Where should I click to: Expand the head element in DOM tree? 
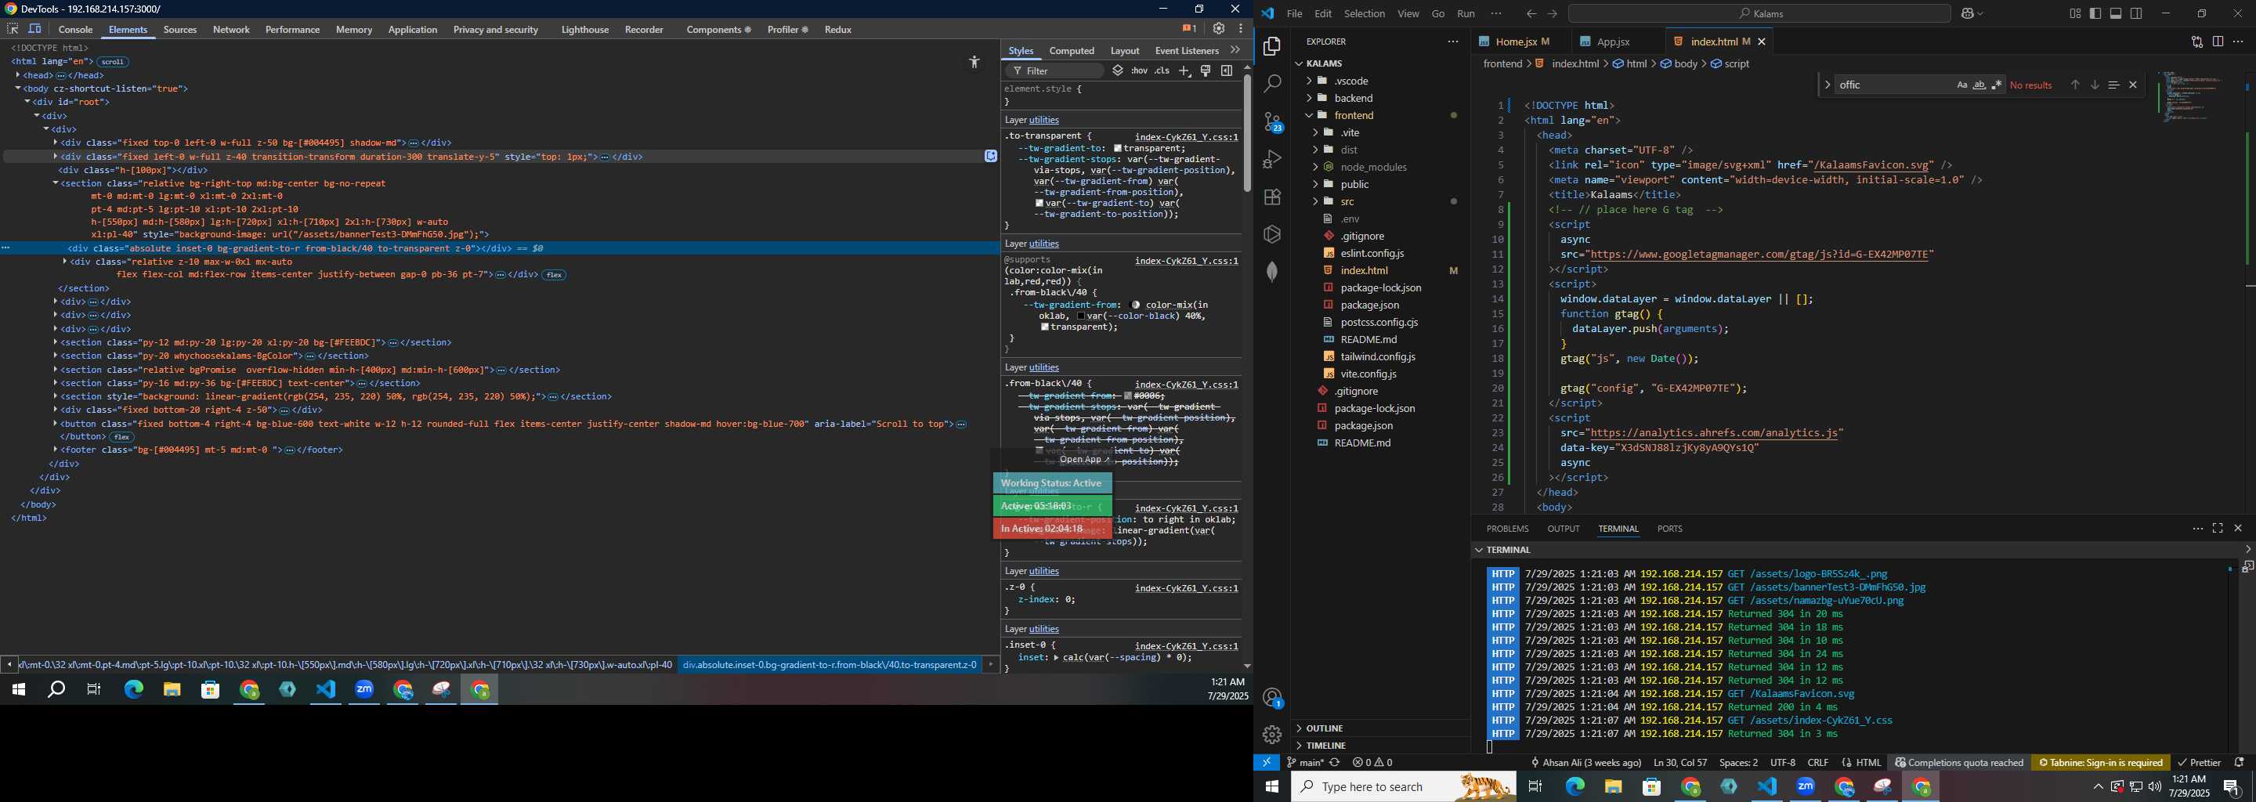(18, 75)
